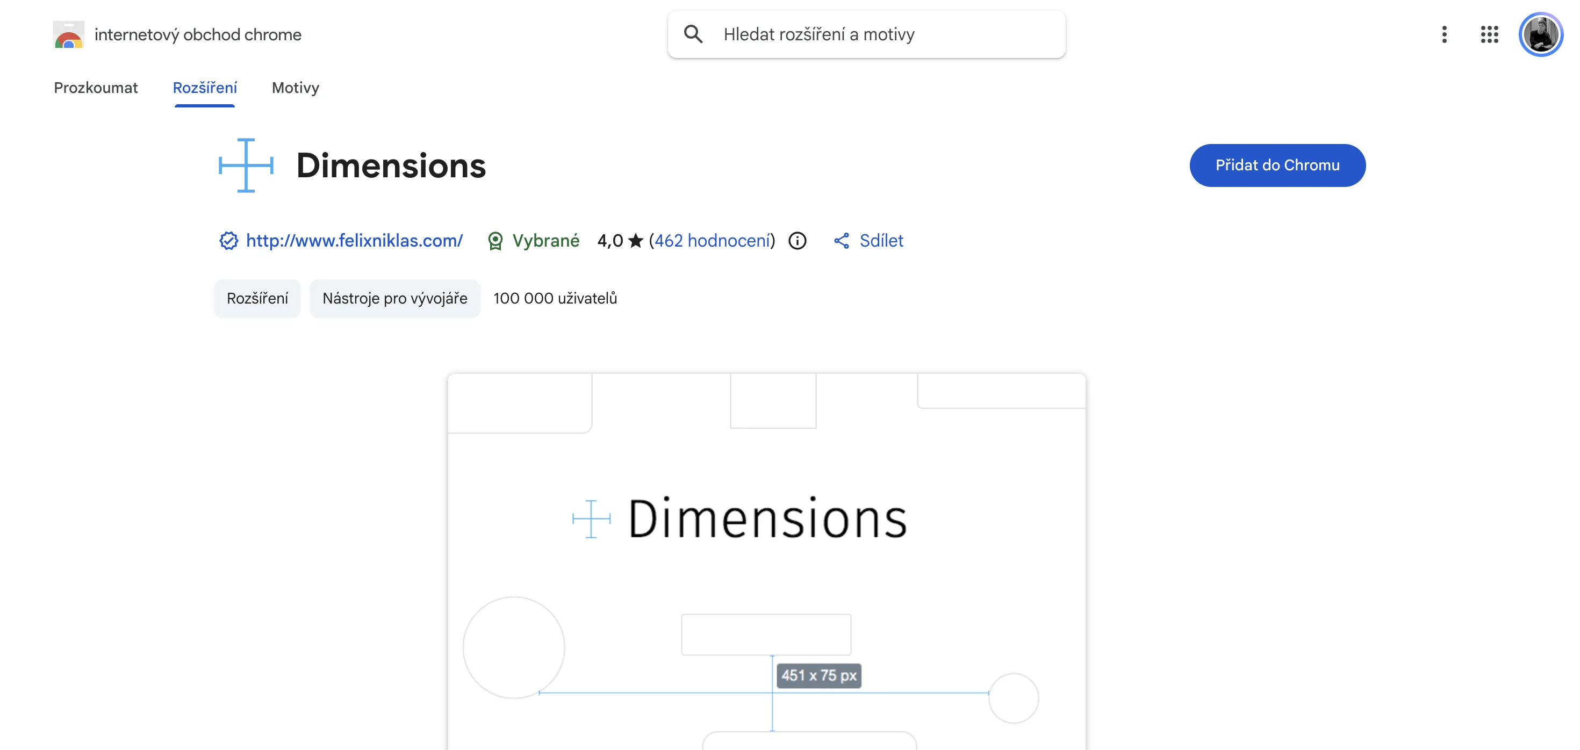1580x750 pixels.
Task: Open the Dimensions preview screenshot
Action: pyautogui.click(x=766, y=561)
